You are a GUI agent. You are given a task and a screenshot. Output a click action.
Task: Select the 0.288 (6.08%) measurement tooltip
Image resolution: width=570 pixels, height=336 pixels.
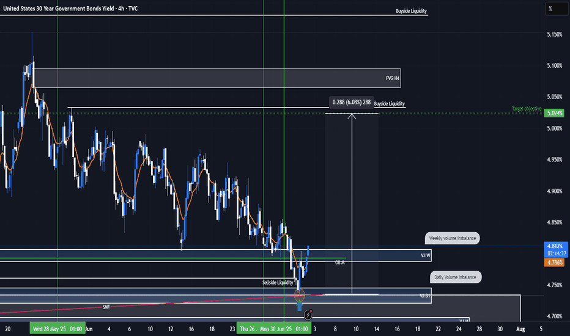[x=350, y=102]
